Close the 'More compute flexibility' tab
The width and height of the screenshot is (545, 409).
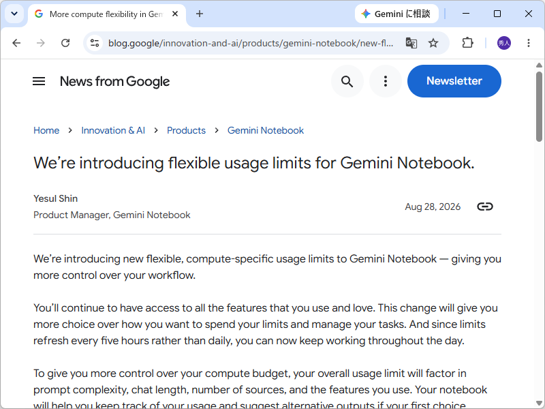click(175, 14)
